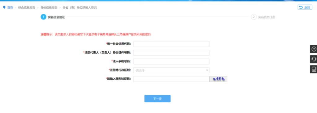Focus the captcha code input field
Image resolution: width=317 pixels, height=113 pixels.
point(171,79)
